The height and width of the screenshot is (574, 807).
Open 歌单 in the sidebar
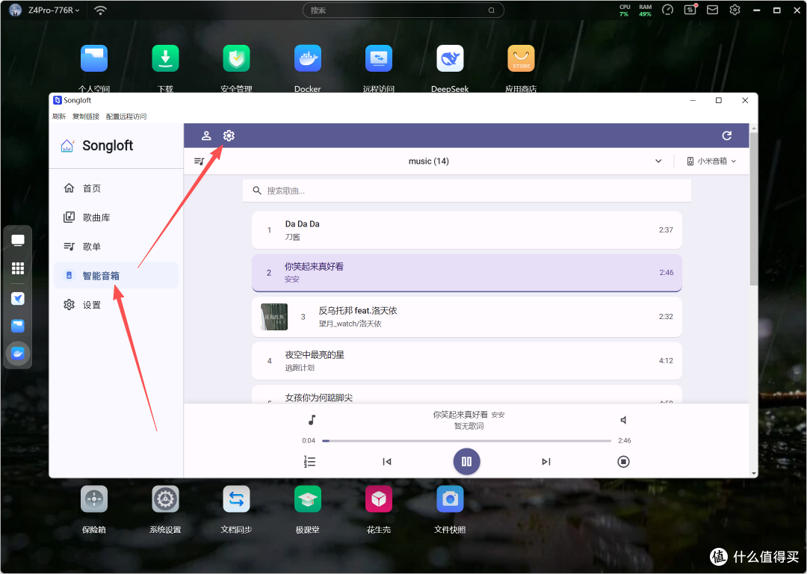click(117, 247)
